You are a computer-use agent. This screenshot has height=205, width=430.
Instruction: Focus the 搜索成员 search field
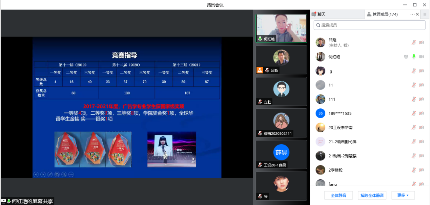(369, 25)
